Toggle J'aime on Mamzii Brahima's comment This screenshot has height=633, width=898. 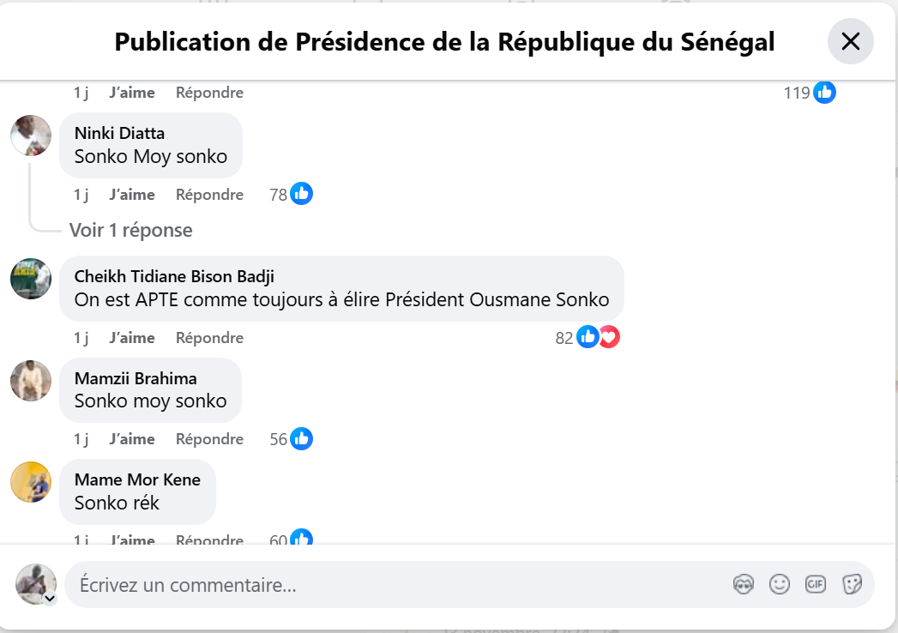132,439
